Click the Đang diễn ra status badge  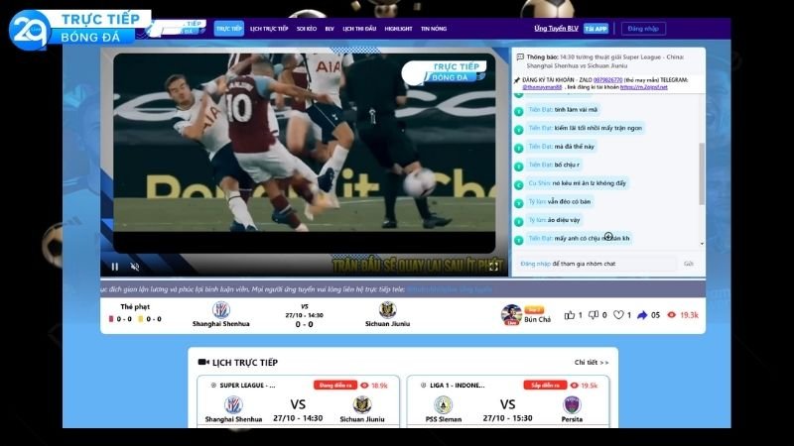point(335,386)
